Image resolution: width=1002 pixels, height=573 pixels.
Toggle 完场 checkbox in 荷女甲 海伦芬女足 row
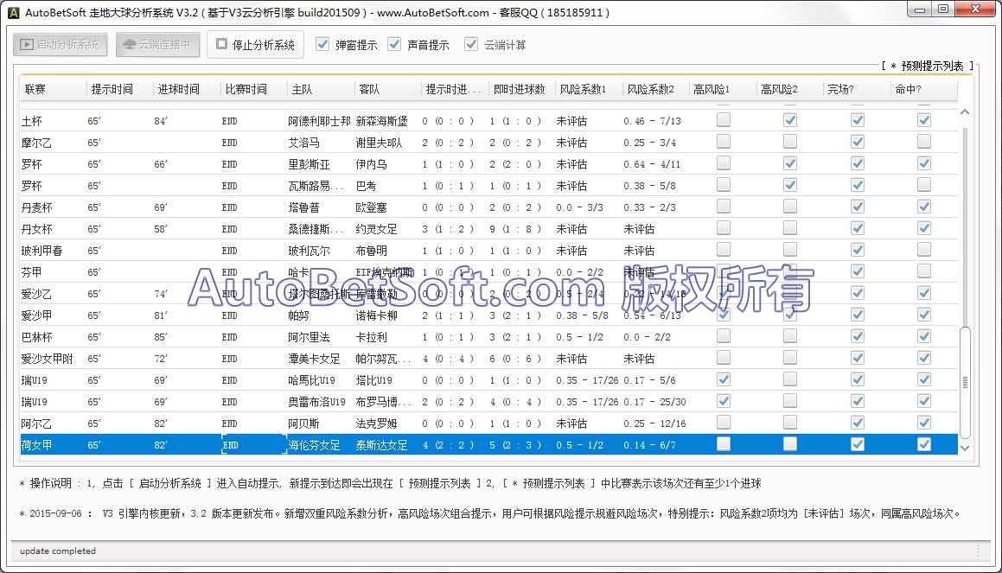coord(858,444)
